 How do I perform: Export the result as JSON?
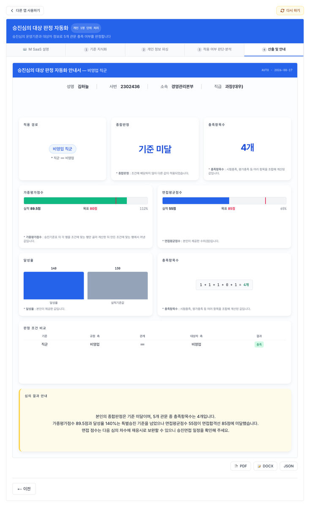[288, 466]
